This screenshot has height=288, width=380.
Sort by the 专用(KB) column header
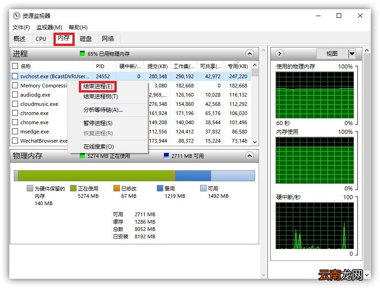coord(238,66)
